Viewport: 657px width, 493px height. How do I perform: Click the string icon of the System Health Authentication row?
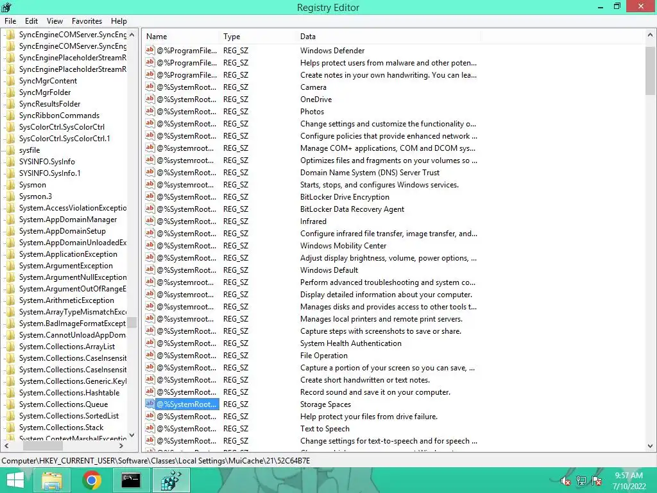click(150, 343)
